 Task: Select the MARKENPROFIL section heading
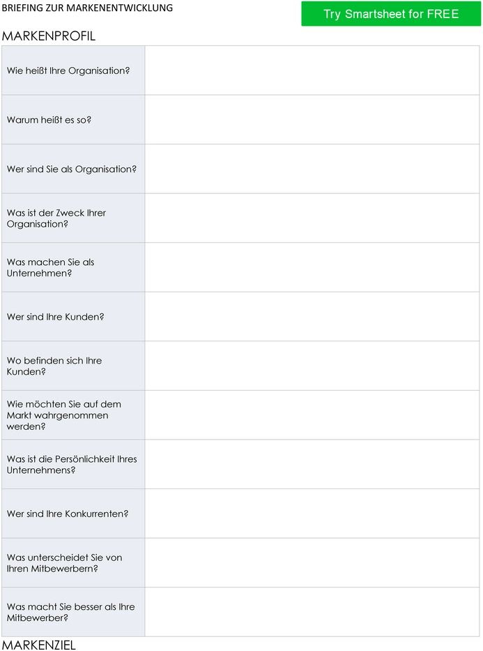(x=49, y=36)
